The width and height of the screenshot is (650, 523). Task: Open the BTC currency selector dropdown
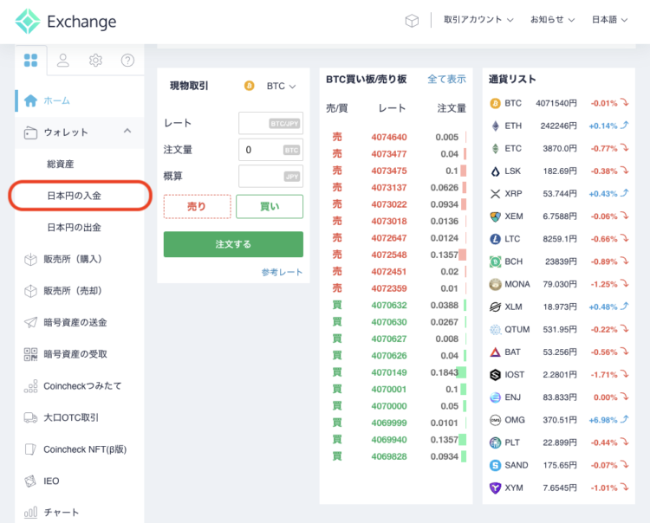point(281,86)
